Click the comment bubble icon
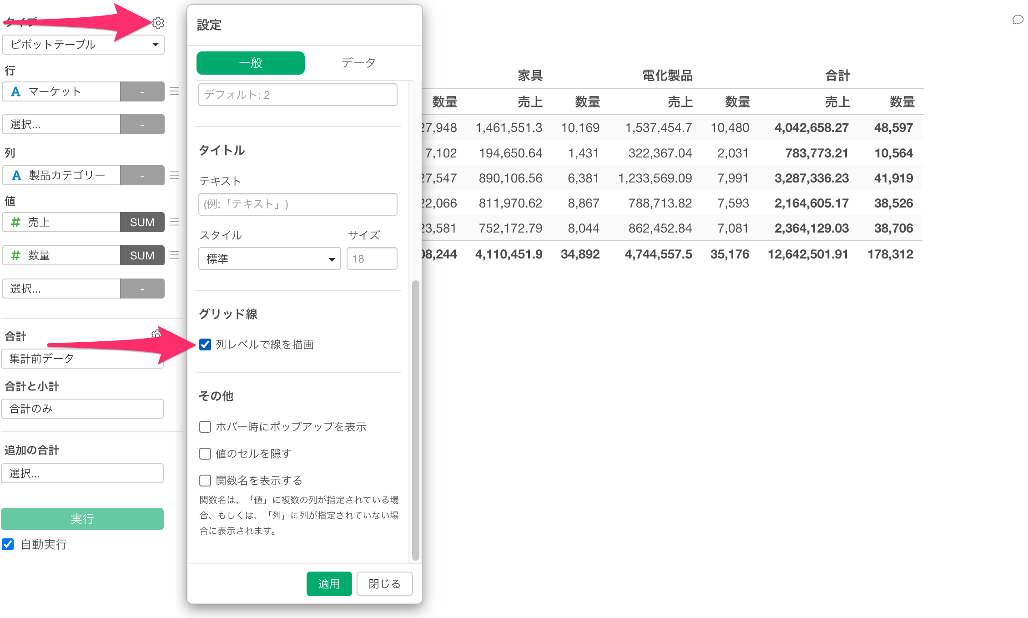 point(1018,20)
